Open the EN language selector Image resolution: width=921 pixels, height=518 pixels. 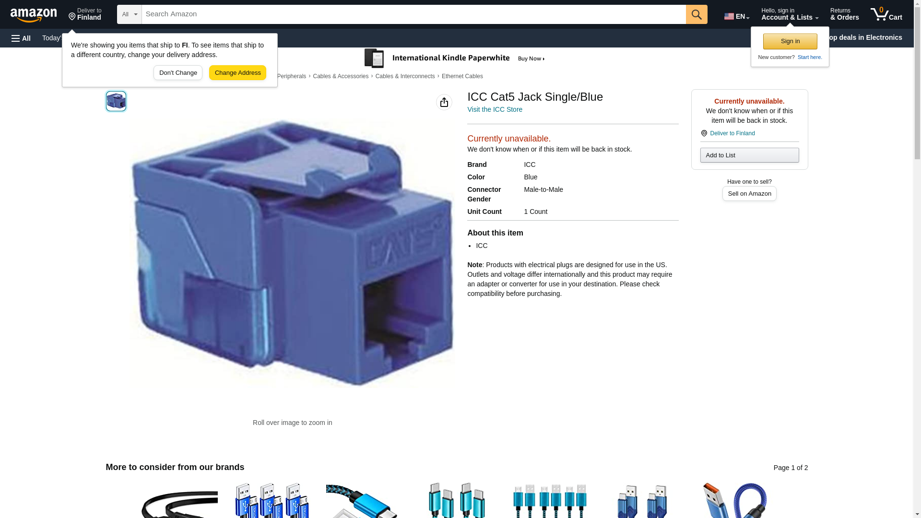(x=737, y=16)
